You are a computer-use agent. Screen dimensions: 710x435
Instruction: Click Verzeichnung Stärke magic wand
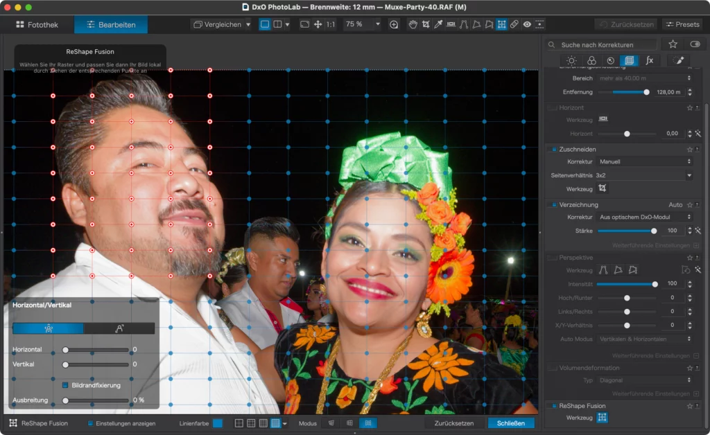[698, 231]
